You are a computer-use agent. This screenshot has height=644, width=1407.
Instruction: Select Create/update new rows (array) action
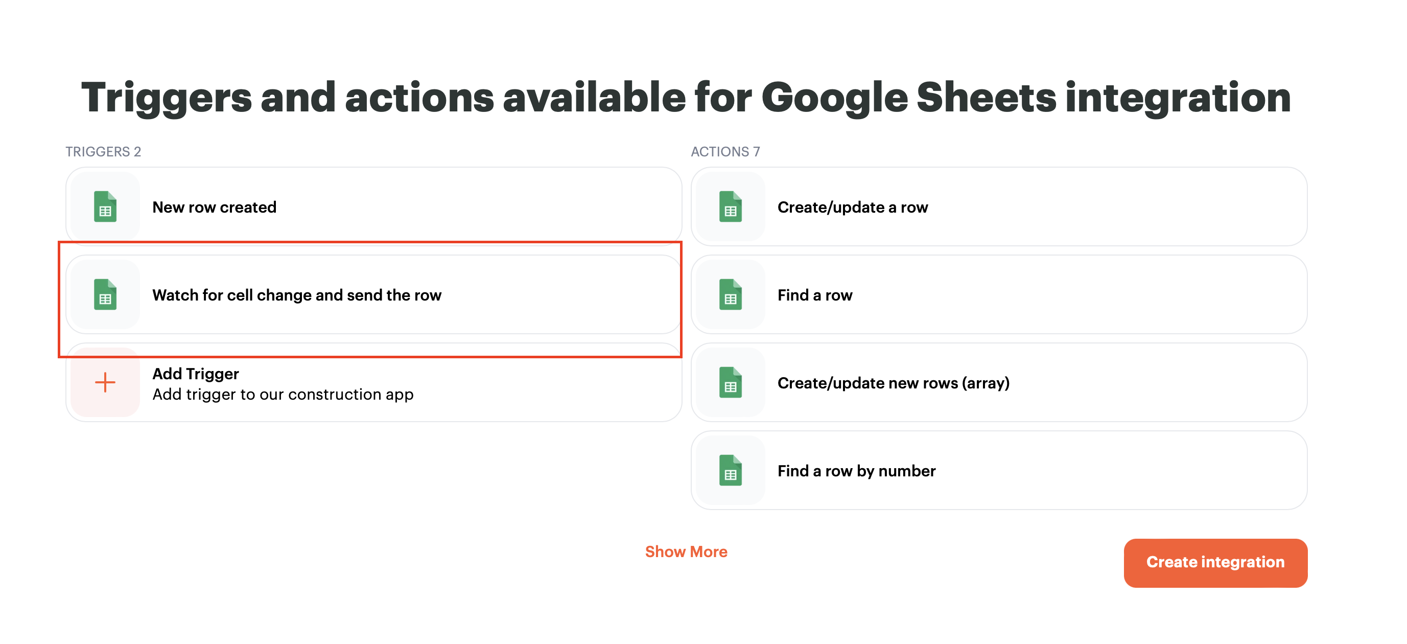[x=999, y=382]
